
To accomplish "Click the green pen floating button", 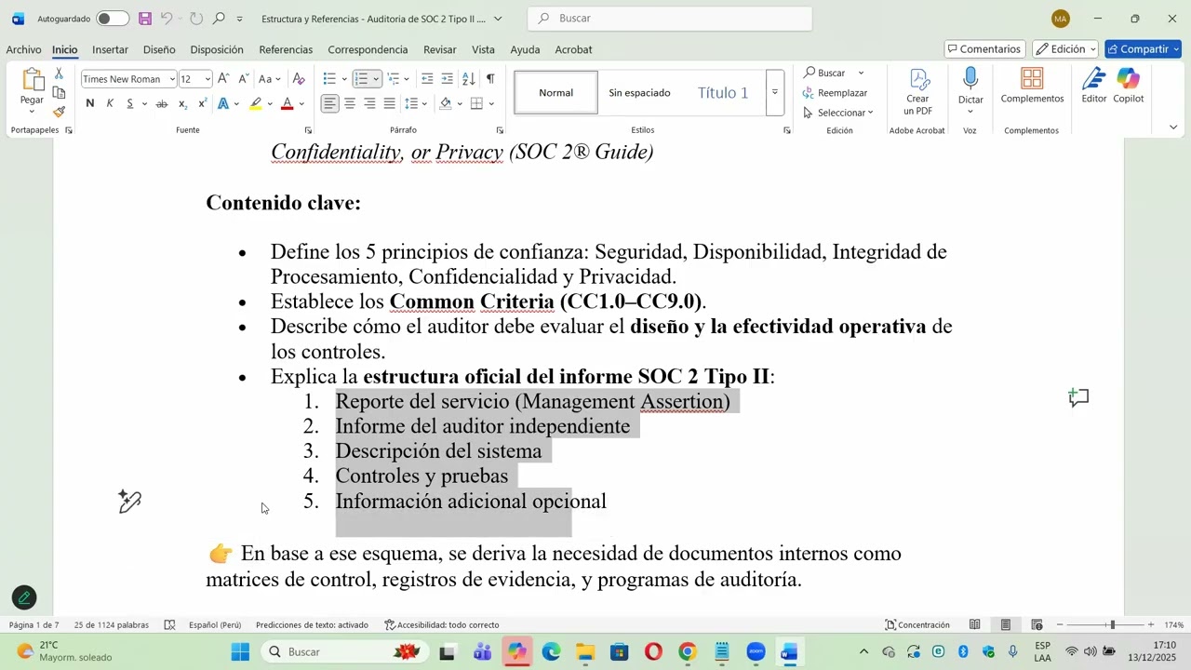I will (24, 598).
